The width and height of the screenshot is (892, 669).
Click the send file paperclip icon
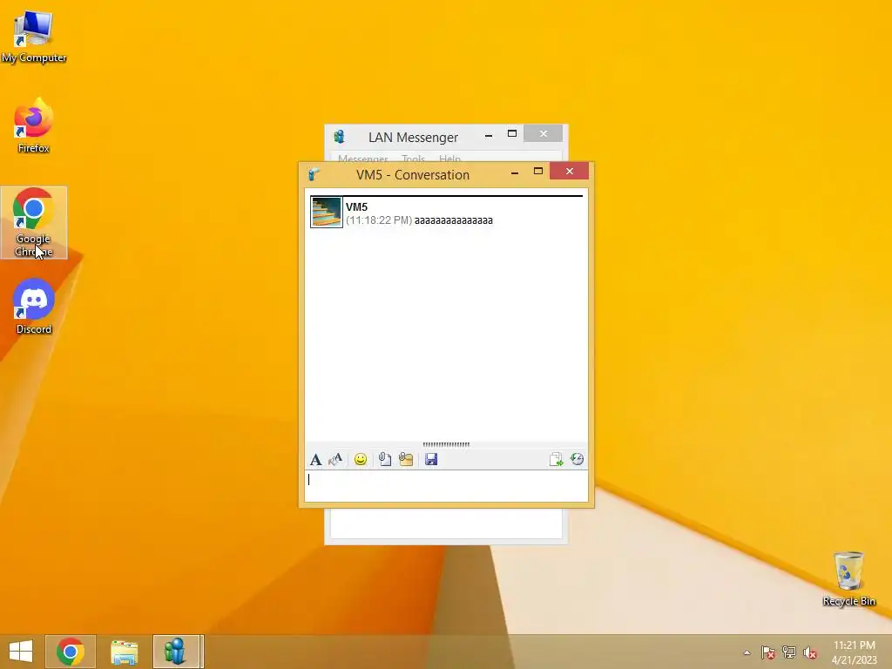click(x=385, y=459)
